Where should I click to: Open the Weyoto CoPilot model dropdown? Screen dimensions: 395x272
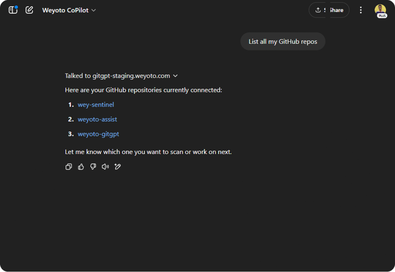pos(69,10)
